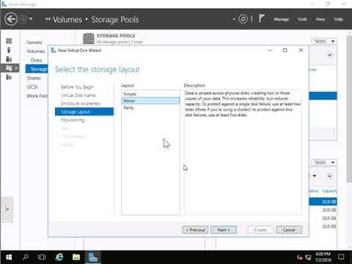352x264 pixels.
Task: Open Storage Pools TASKS dropdown
Action: pyautogui.click(x=324, y=41)
